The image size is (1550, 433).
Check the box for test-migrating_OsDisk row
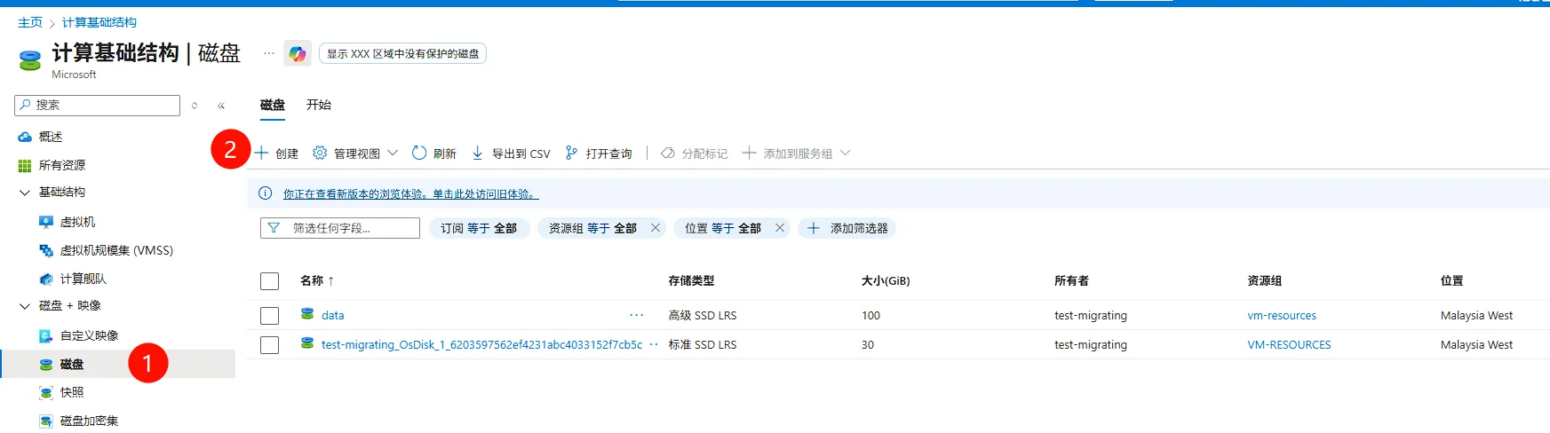(x=270, y=345)
